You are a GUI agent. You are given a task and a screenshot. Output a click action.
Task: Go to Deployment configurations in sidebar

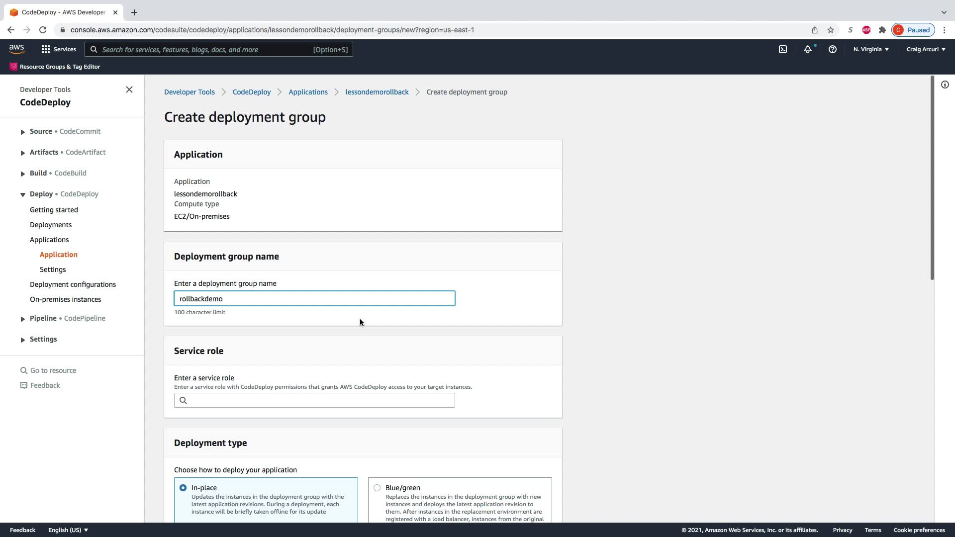(x=73, y=284)
